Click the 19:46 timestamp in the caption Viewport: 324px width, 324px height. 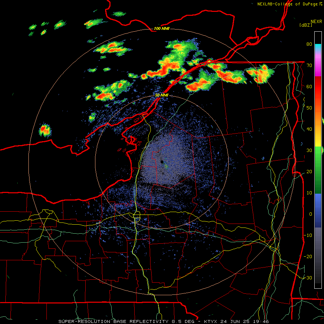tap(261, 321)
